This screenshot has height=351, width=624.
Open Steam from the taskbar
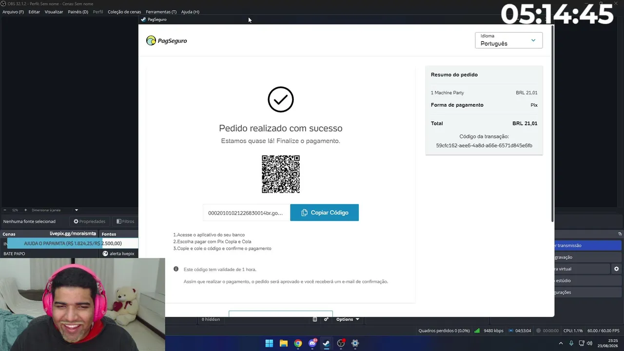tap(327, 343)
